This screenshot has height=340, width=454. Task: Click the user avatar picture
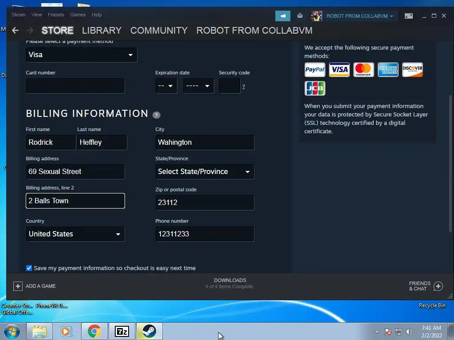[317, 16]
